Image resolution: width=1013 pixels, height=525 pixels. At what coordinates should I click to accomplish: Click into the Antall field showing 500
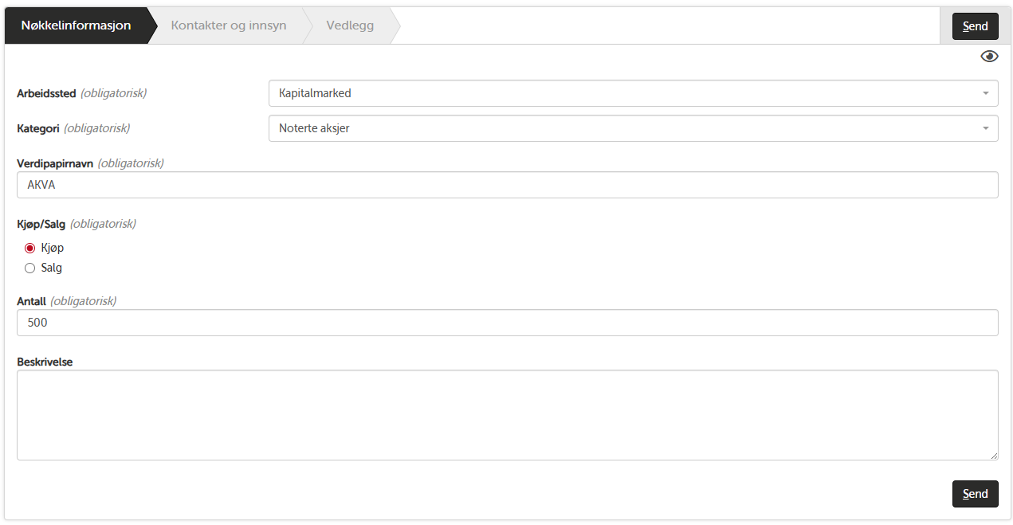507,323
